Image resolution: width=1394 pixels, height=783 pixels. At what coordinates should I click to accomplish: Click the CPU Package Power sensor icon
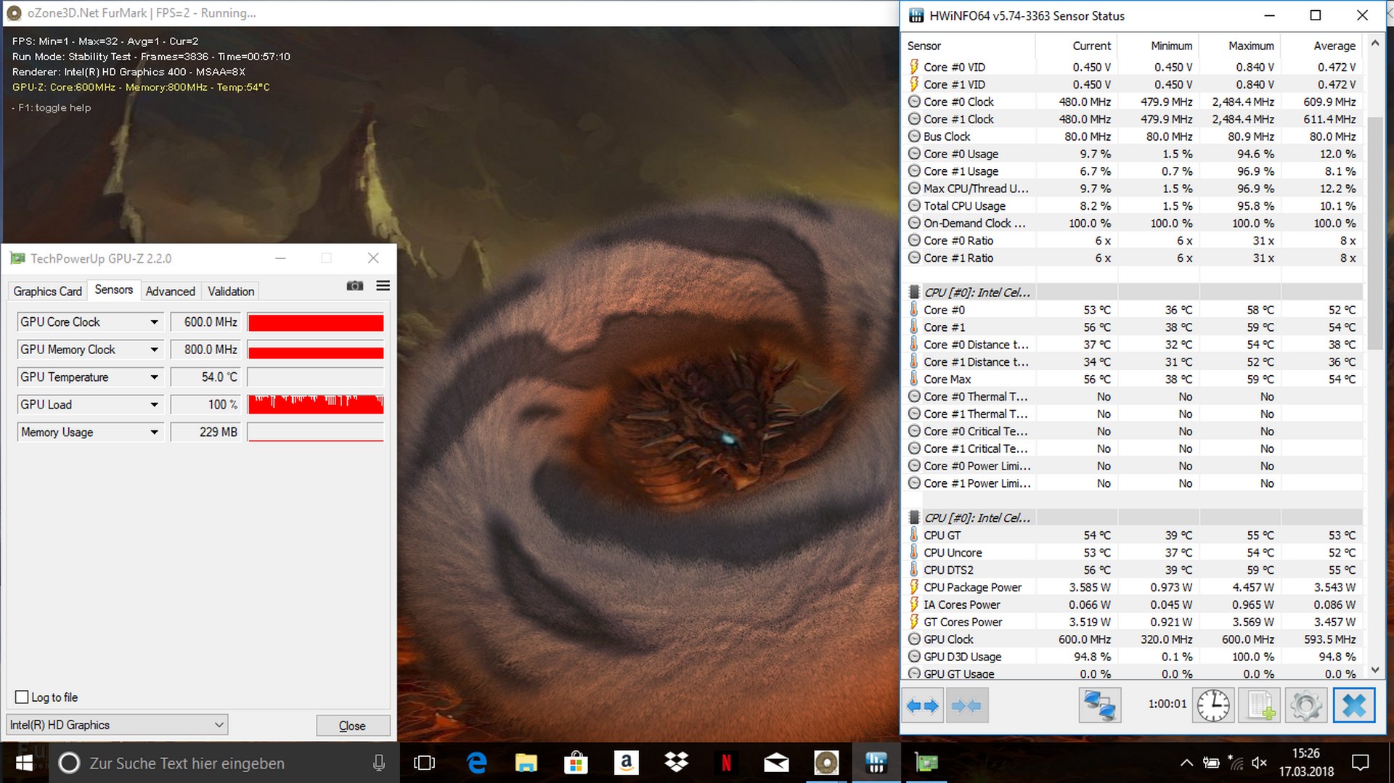[914, 587]
